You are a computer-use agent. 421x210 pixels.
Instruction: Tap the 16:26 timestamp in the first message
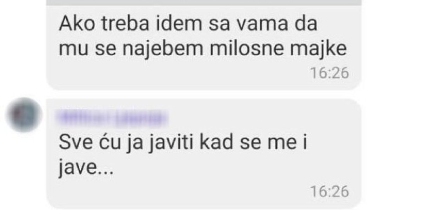click(x=330, y=73)
